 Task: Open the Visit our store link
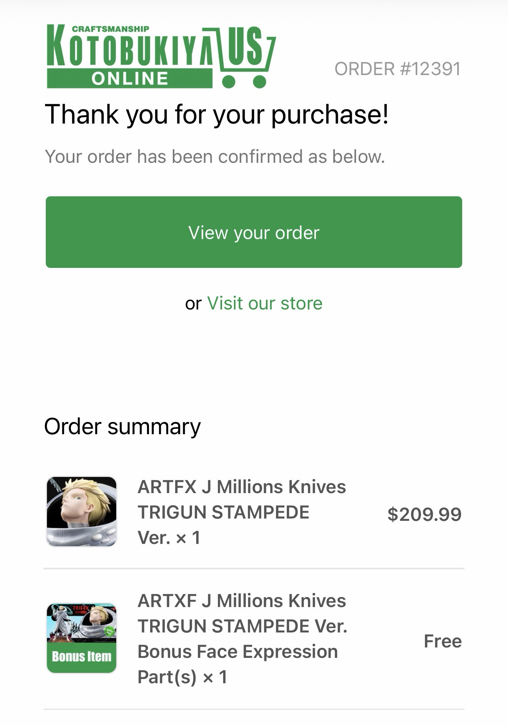coord(265,303)
